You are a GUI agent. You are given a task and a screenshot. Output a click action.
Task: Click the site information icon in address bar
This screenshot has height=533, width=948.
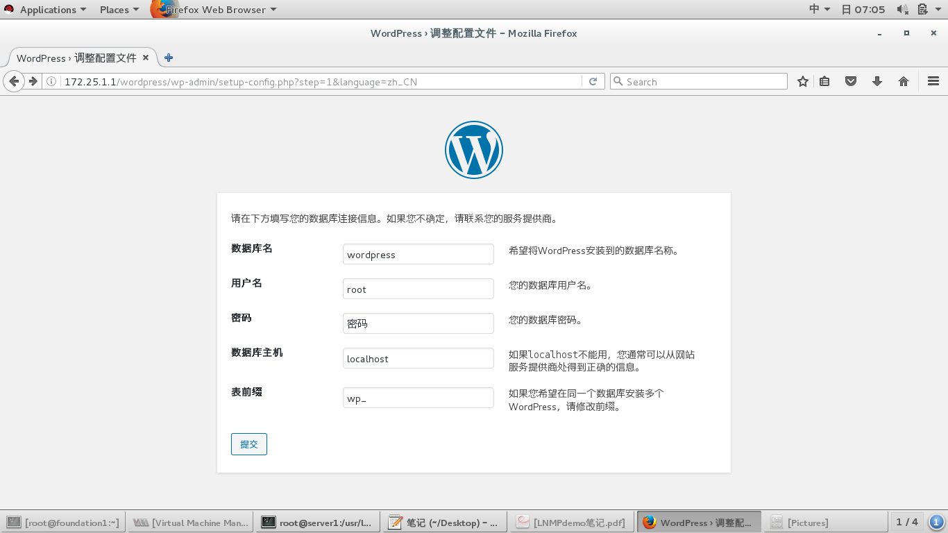coord(51,82)
